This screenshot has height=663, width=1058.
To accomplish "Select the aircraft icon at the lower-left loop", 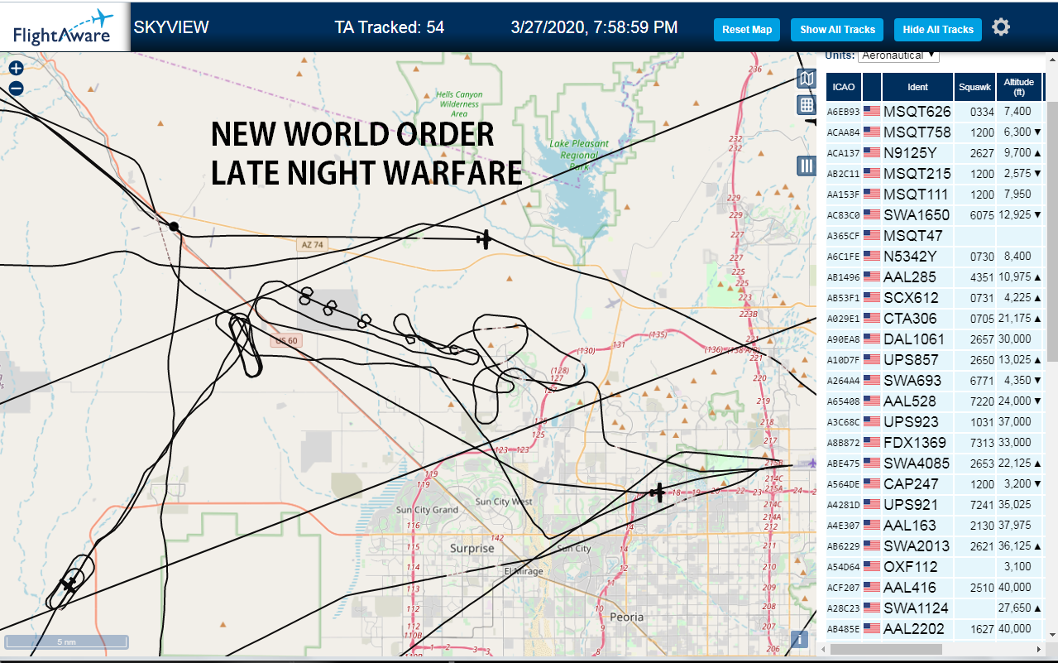I will tap(68, 584).
